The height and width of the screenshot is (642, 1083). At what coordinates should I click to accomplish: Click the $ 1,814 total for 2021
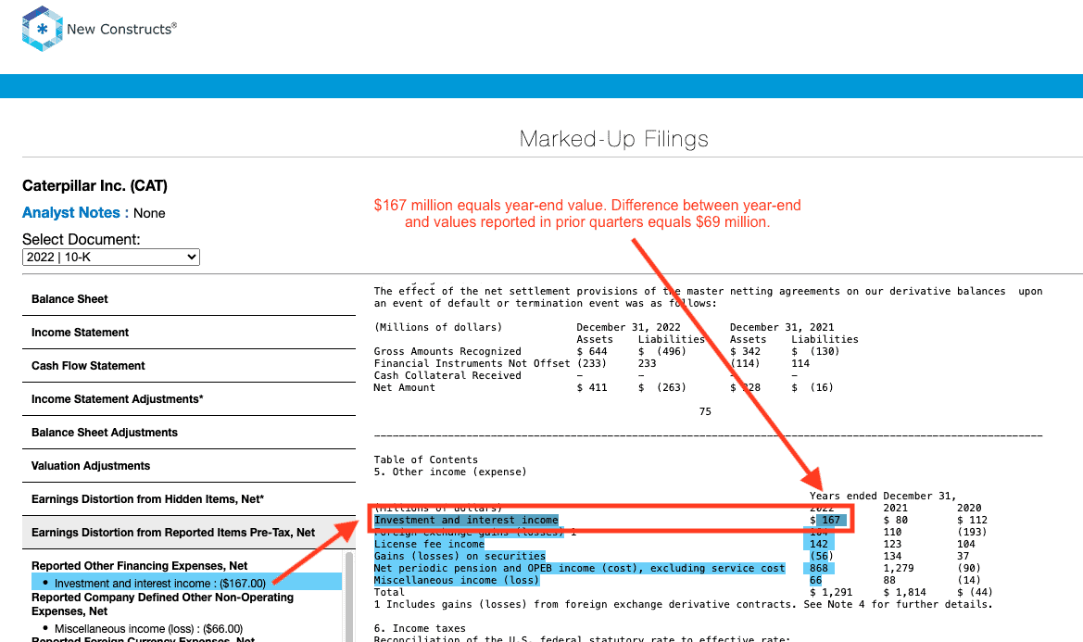(x=905, y=592)
